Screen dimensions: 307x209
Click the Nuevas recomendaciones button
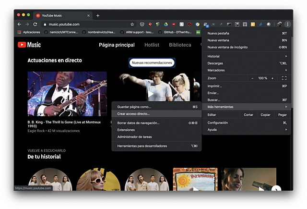click(152, 63)
